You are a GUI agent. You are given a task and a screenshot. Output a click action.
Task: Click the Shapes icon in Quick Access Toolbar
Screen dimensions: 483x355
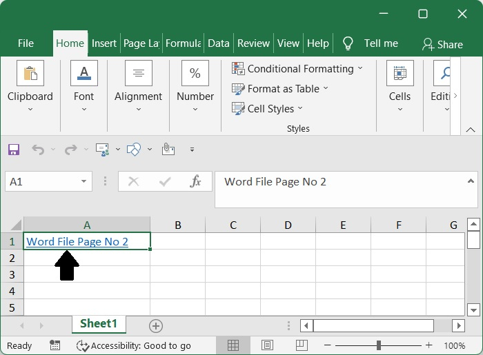point(135,149)
